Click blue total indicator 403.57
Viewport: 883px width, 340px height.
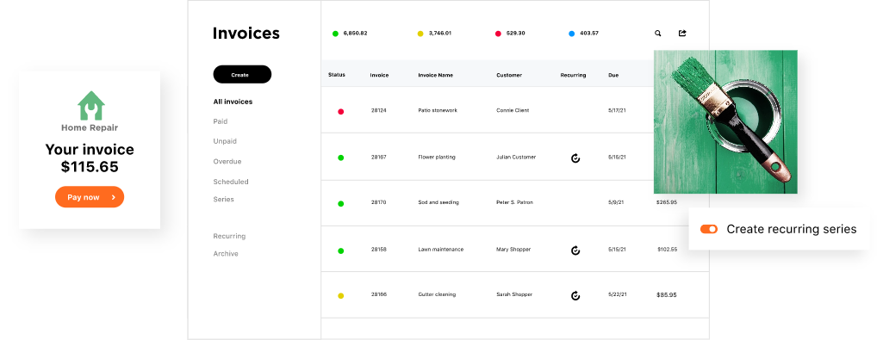click(x=583, y=34)
